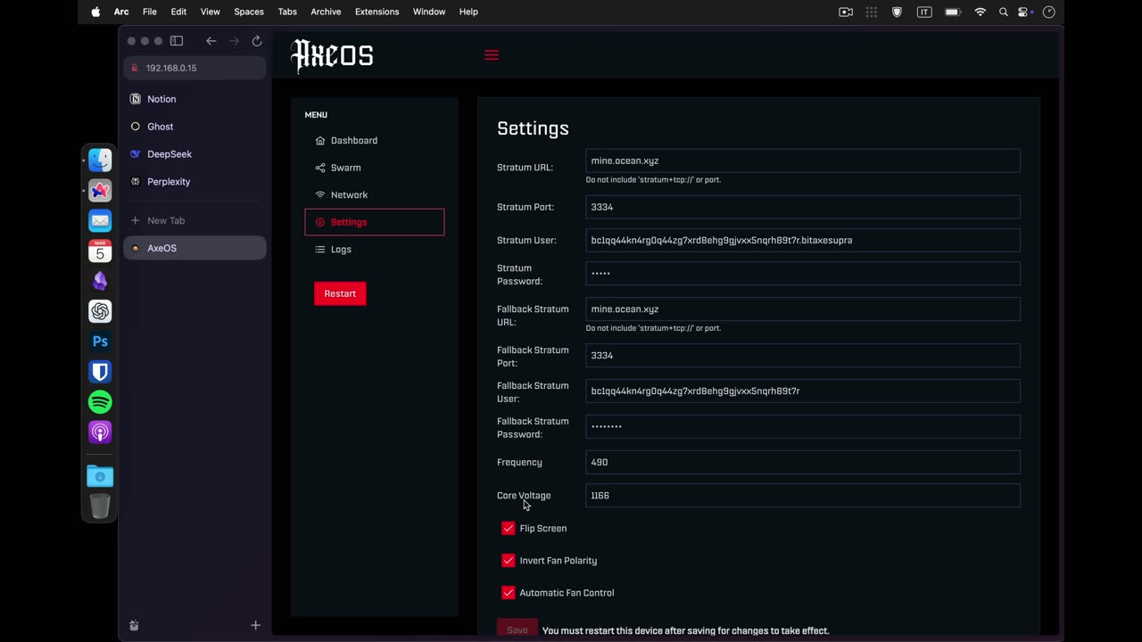Go forward with the browser forward arrow
This screenshot has width=1142, height=642.
coord(234,41)
